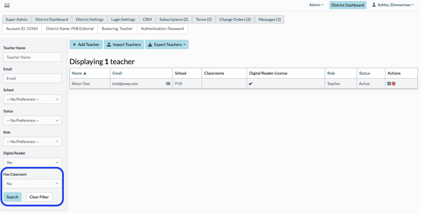The image size is (422, 217).
Task: Open the Subscriptions (2) tab
Action: pos(174,19)
